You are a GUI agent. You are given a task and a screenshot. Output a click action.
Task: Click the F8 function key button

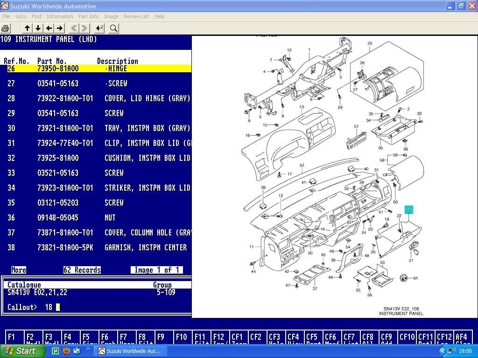tap(145, 337)
